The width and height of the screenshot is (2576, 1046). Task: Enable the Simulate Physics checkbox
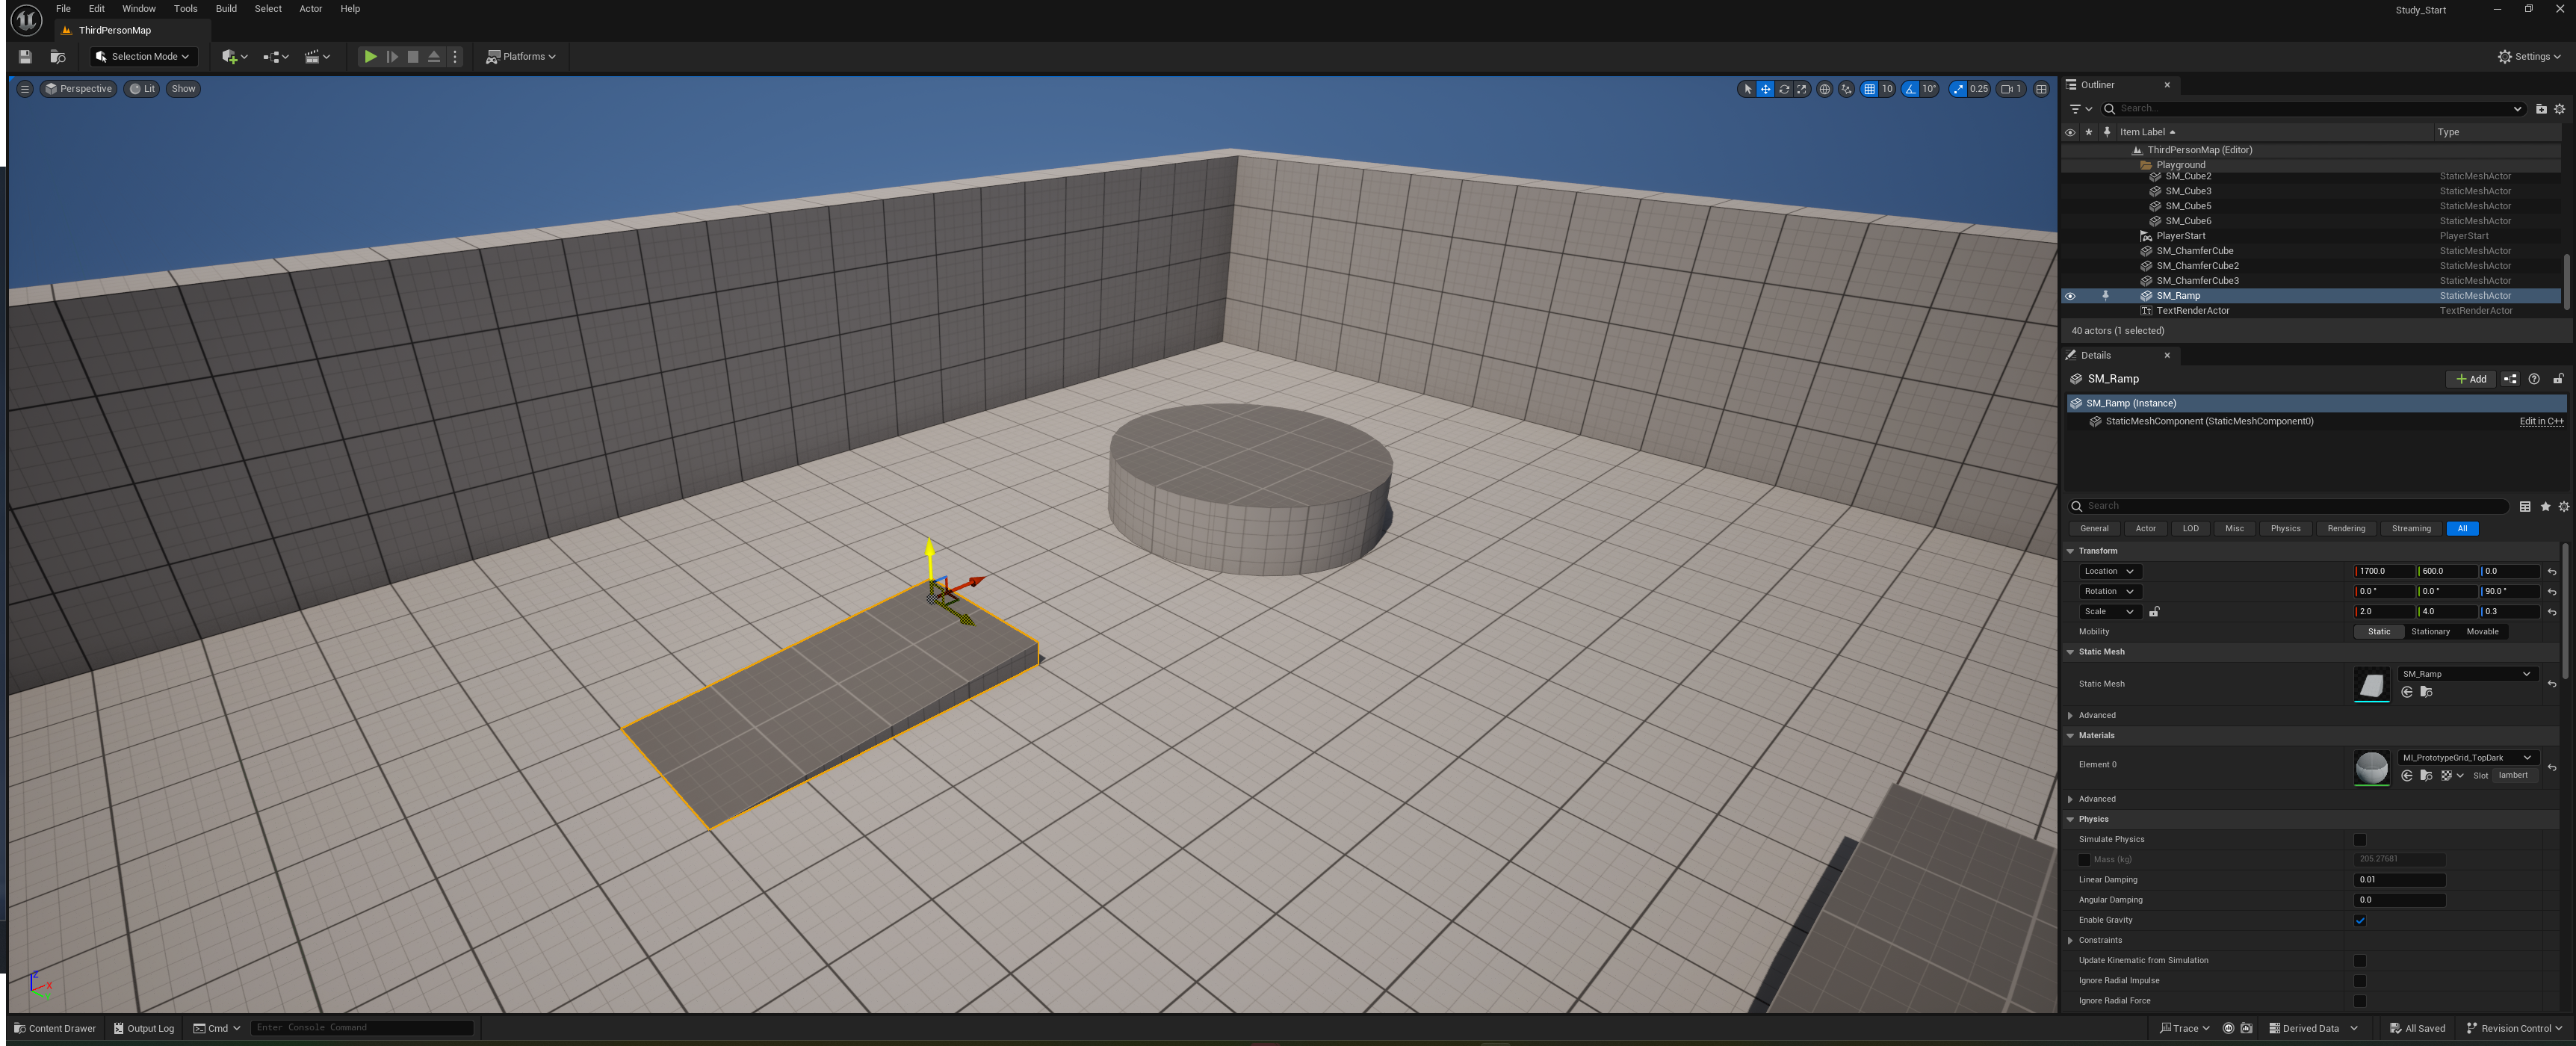2359,840
